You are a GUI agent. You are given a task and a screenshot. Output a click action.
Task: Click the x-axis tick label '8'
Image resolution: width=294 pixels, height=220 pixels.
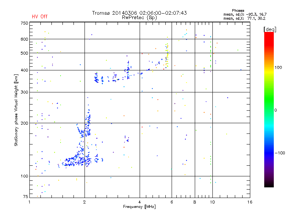[195, 202]
